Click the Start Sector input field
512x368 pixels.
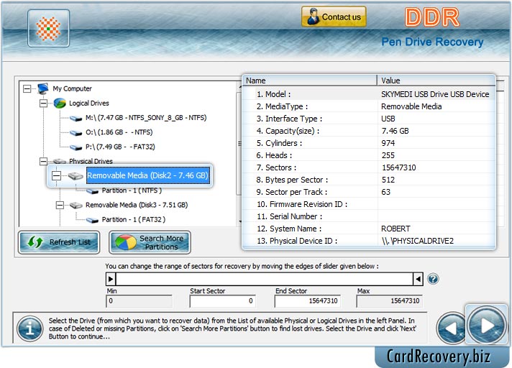[222, 300]
